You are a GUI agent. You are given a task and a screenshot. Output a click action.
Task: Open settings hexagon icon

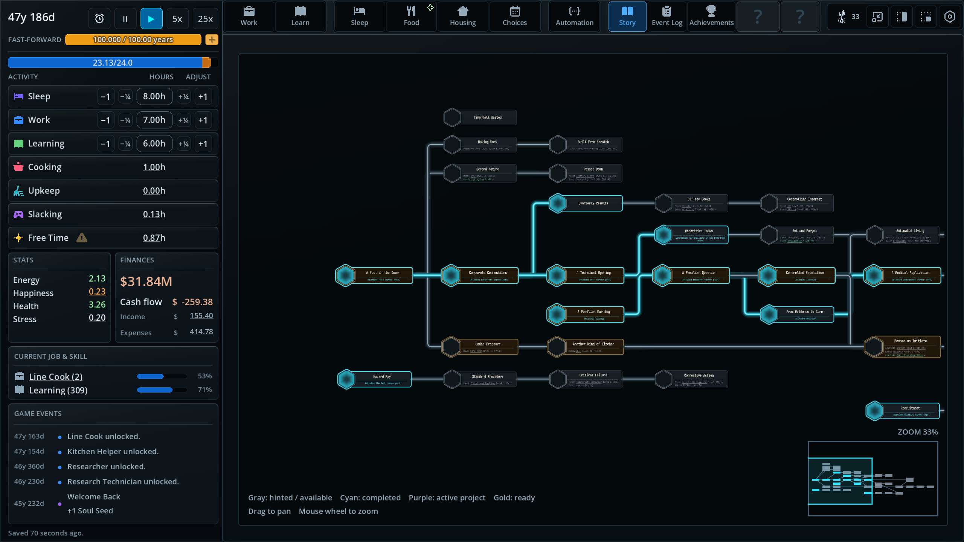[950, 17]
